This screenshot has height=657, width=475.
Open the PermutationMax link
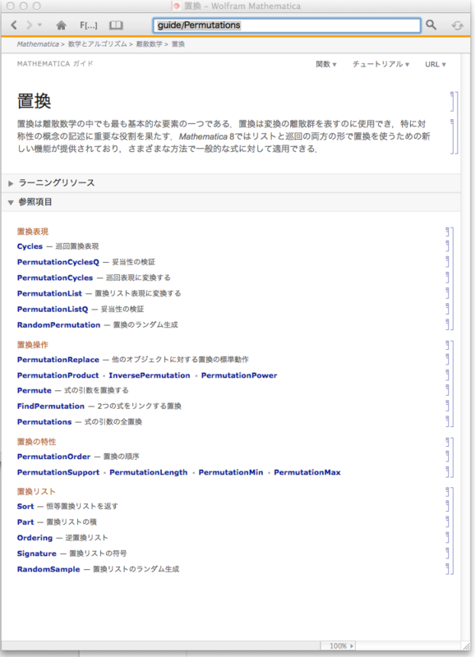pyautogui.click(x=307, y=472)
